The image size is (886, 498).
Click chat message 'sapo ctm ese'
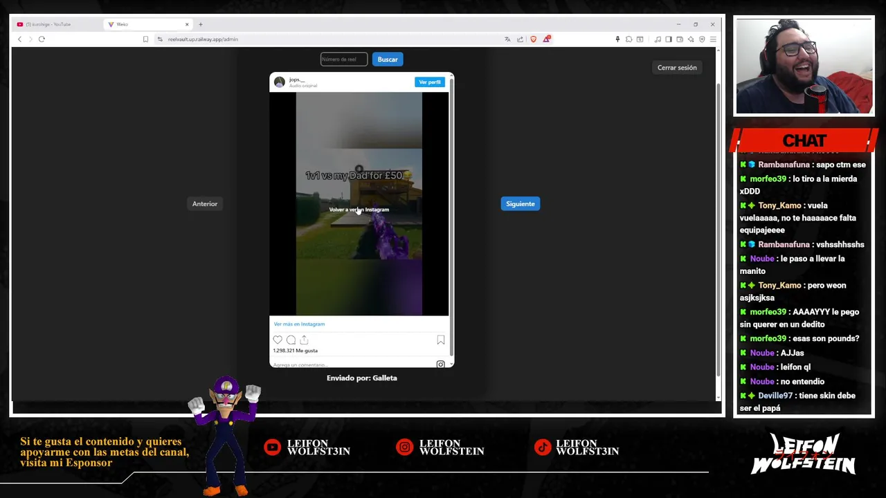click(840, 165)
